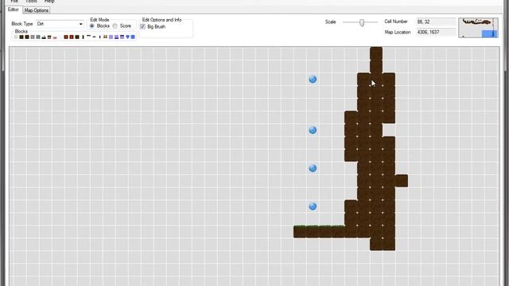Screen dimensions: 509x286
Task: Click the second blue orb from the top
Action: point(313,130)
